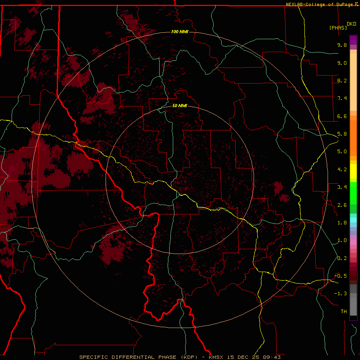
Task: Click the 9.0 legend value
Action: [x=342, y=63]
